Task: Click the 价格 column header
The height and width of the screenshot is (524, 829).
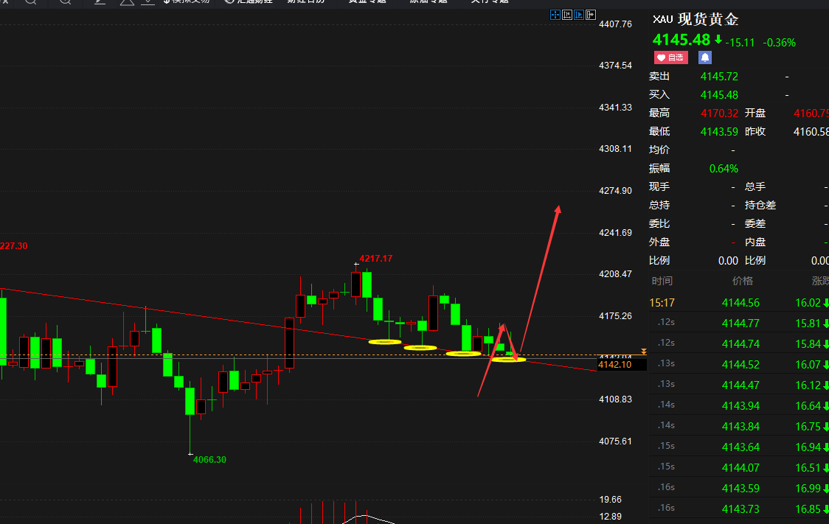Action: [x=742, y=281]
